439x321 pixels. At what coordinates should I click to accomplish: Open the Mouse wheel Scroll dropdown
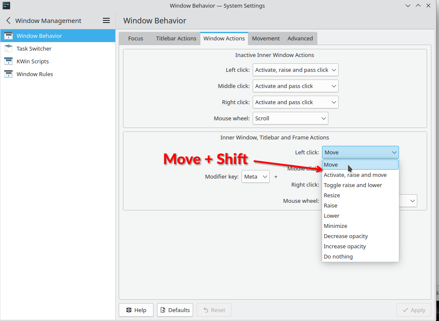click(x=290, y=118)
